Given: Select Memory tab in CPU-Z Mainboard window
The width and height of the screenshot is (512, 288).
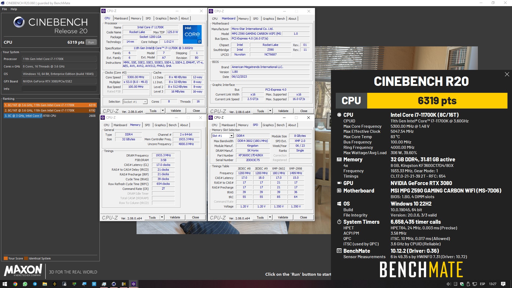Looking at the screenshot, I should point(243,19).
